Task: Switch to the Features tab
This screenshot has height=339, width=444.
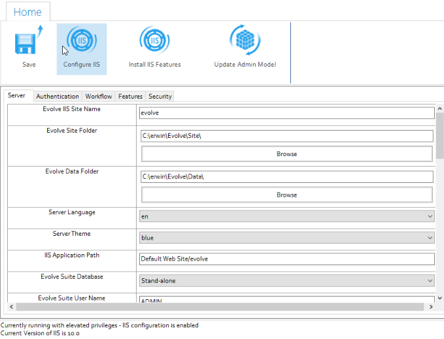Action: (130, 97)
